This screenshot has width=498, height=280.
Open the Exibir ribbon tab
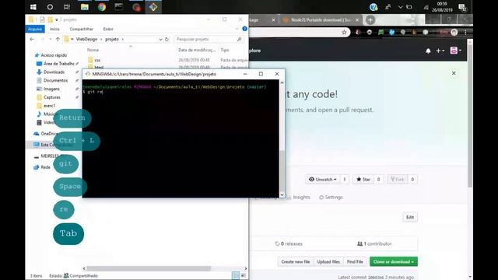108,29
